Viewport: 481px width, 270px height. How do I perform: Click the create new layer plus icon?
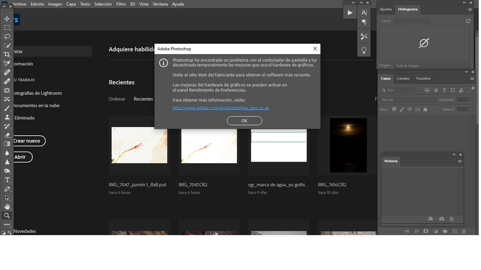point(454,231)
